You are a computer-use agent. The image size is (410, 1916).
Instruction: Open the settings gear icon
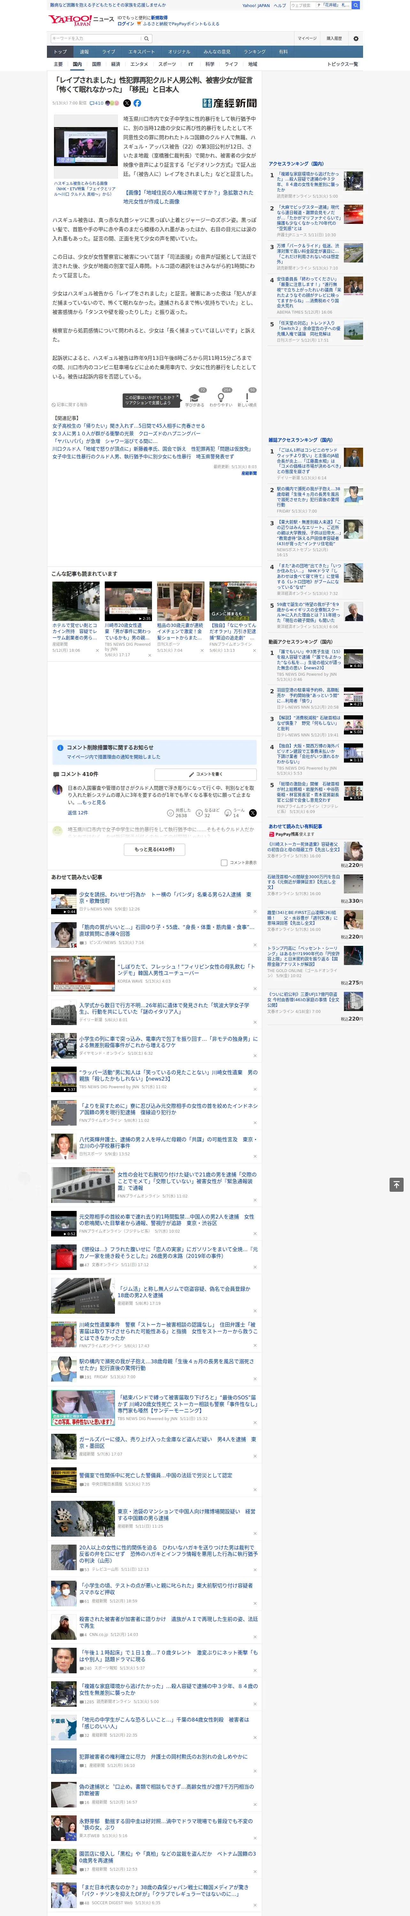tap(356, 39)
